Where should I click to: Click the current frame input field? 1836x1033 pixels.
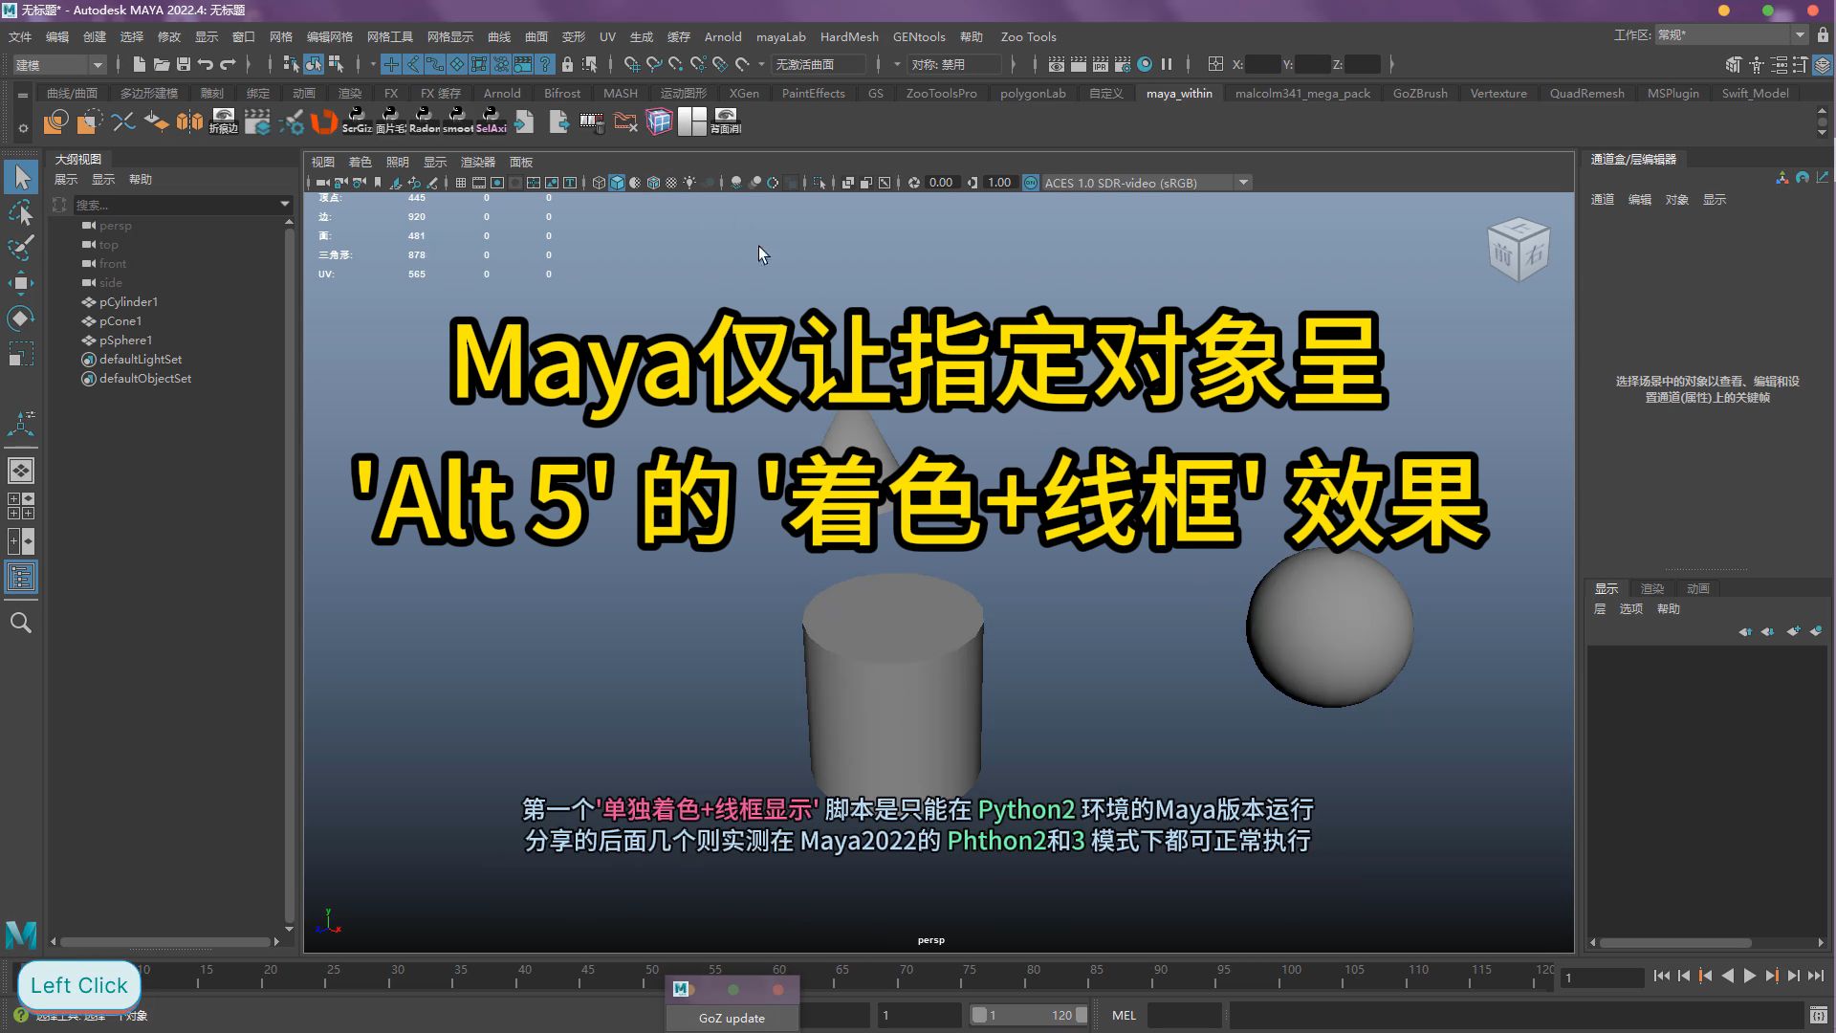click(1602, 978)
